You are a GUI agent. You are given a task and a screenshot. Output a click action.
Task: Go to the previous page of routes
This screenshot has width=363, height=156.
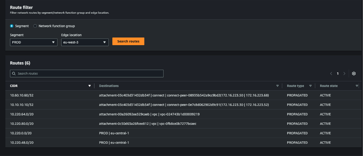point(331,73)
